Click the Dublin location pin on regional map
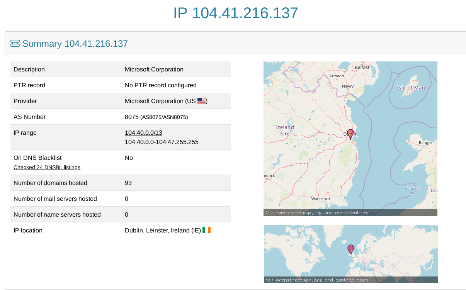The image size is (466, 290). (x=350, y=133)
